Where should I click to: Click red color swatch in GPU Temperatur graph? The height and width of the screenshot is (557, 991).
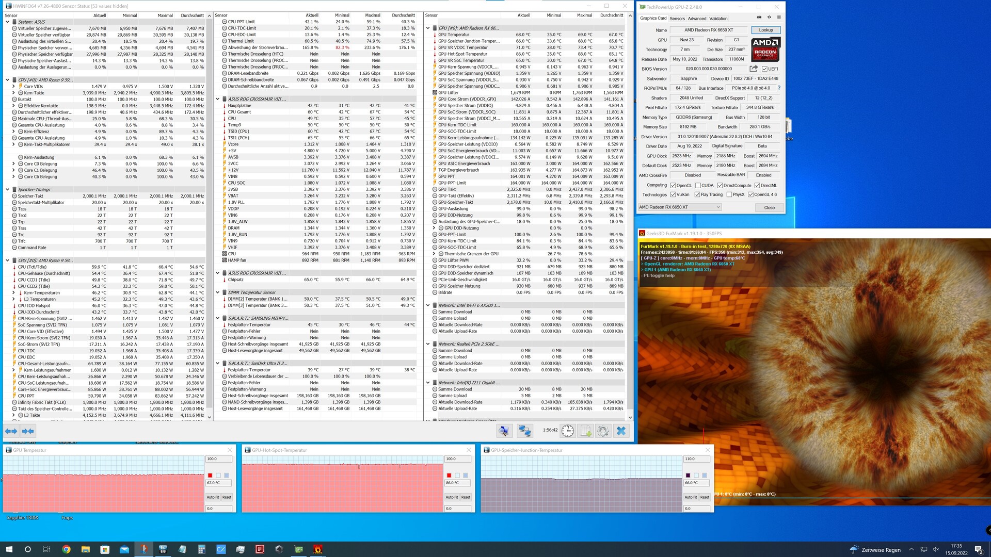coord(210,476)
